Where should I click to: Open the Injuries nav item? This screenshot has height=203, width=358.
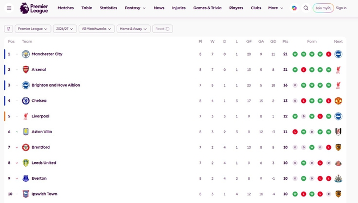point(179,8)
